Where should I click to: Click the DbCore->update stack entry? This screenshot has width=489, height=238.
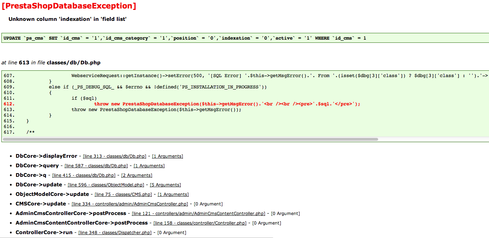(39, 185)
